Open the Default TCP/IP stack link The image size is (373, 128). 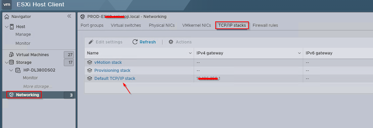click(x=115, y=78)
